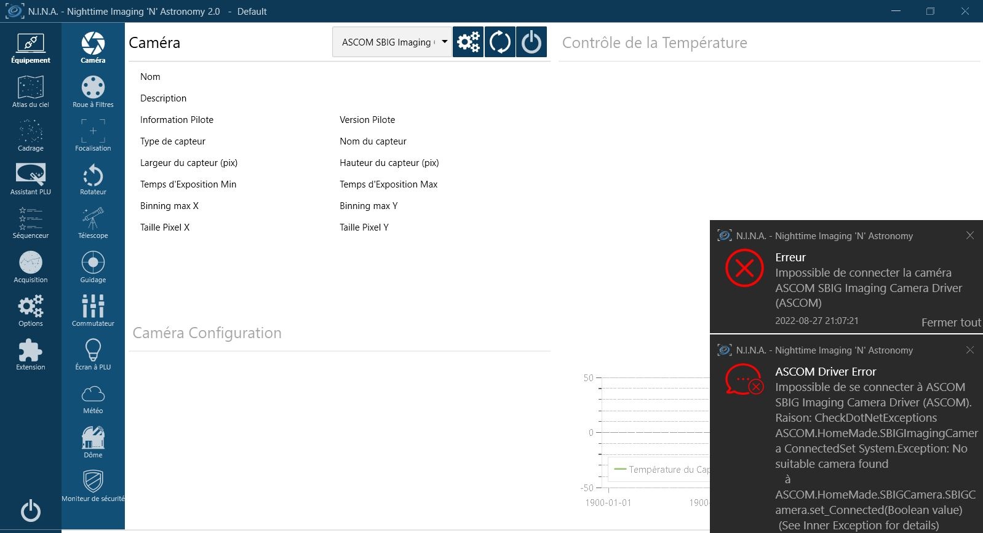Click the Binning max X label

pyautogui.click(x=169, y=206)
